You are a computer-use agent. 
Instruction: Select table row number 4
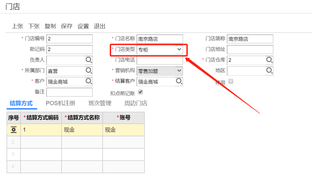(x=76, y=167)
